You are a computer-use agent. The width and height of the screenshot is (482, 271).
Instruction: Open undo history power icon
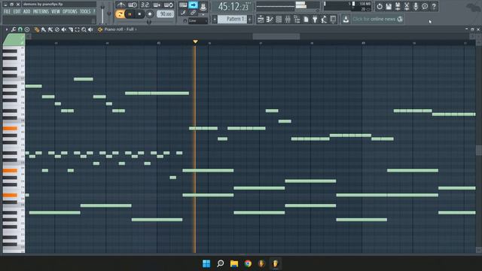pos(380,7)
